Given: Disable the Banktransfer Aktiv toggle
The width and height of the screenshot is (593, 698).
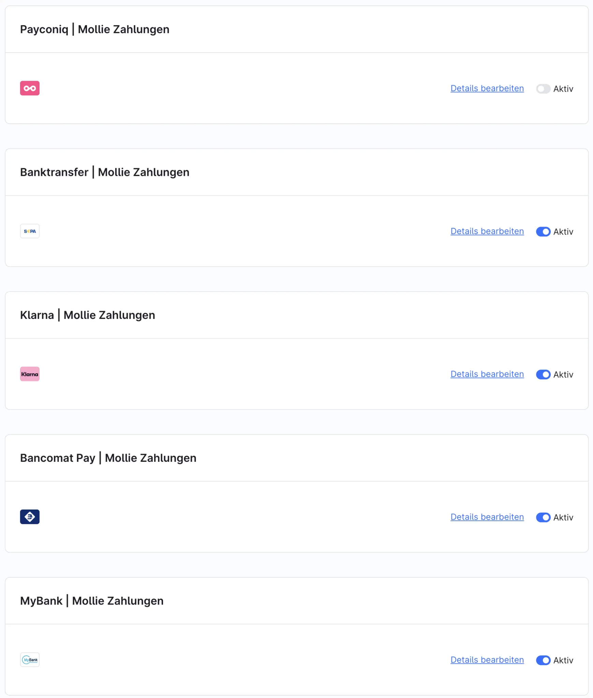Looking at the screenshot, I should [543, 231].
